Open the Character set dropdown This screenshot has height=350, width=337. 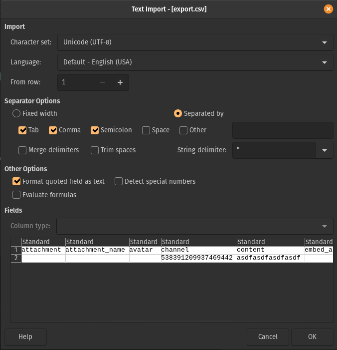pyautogui.click(x=195, y=42)
